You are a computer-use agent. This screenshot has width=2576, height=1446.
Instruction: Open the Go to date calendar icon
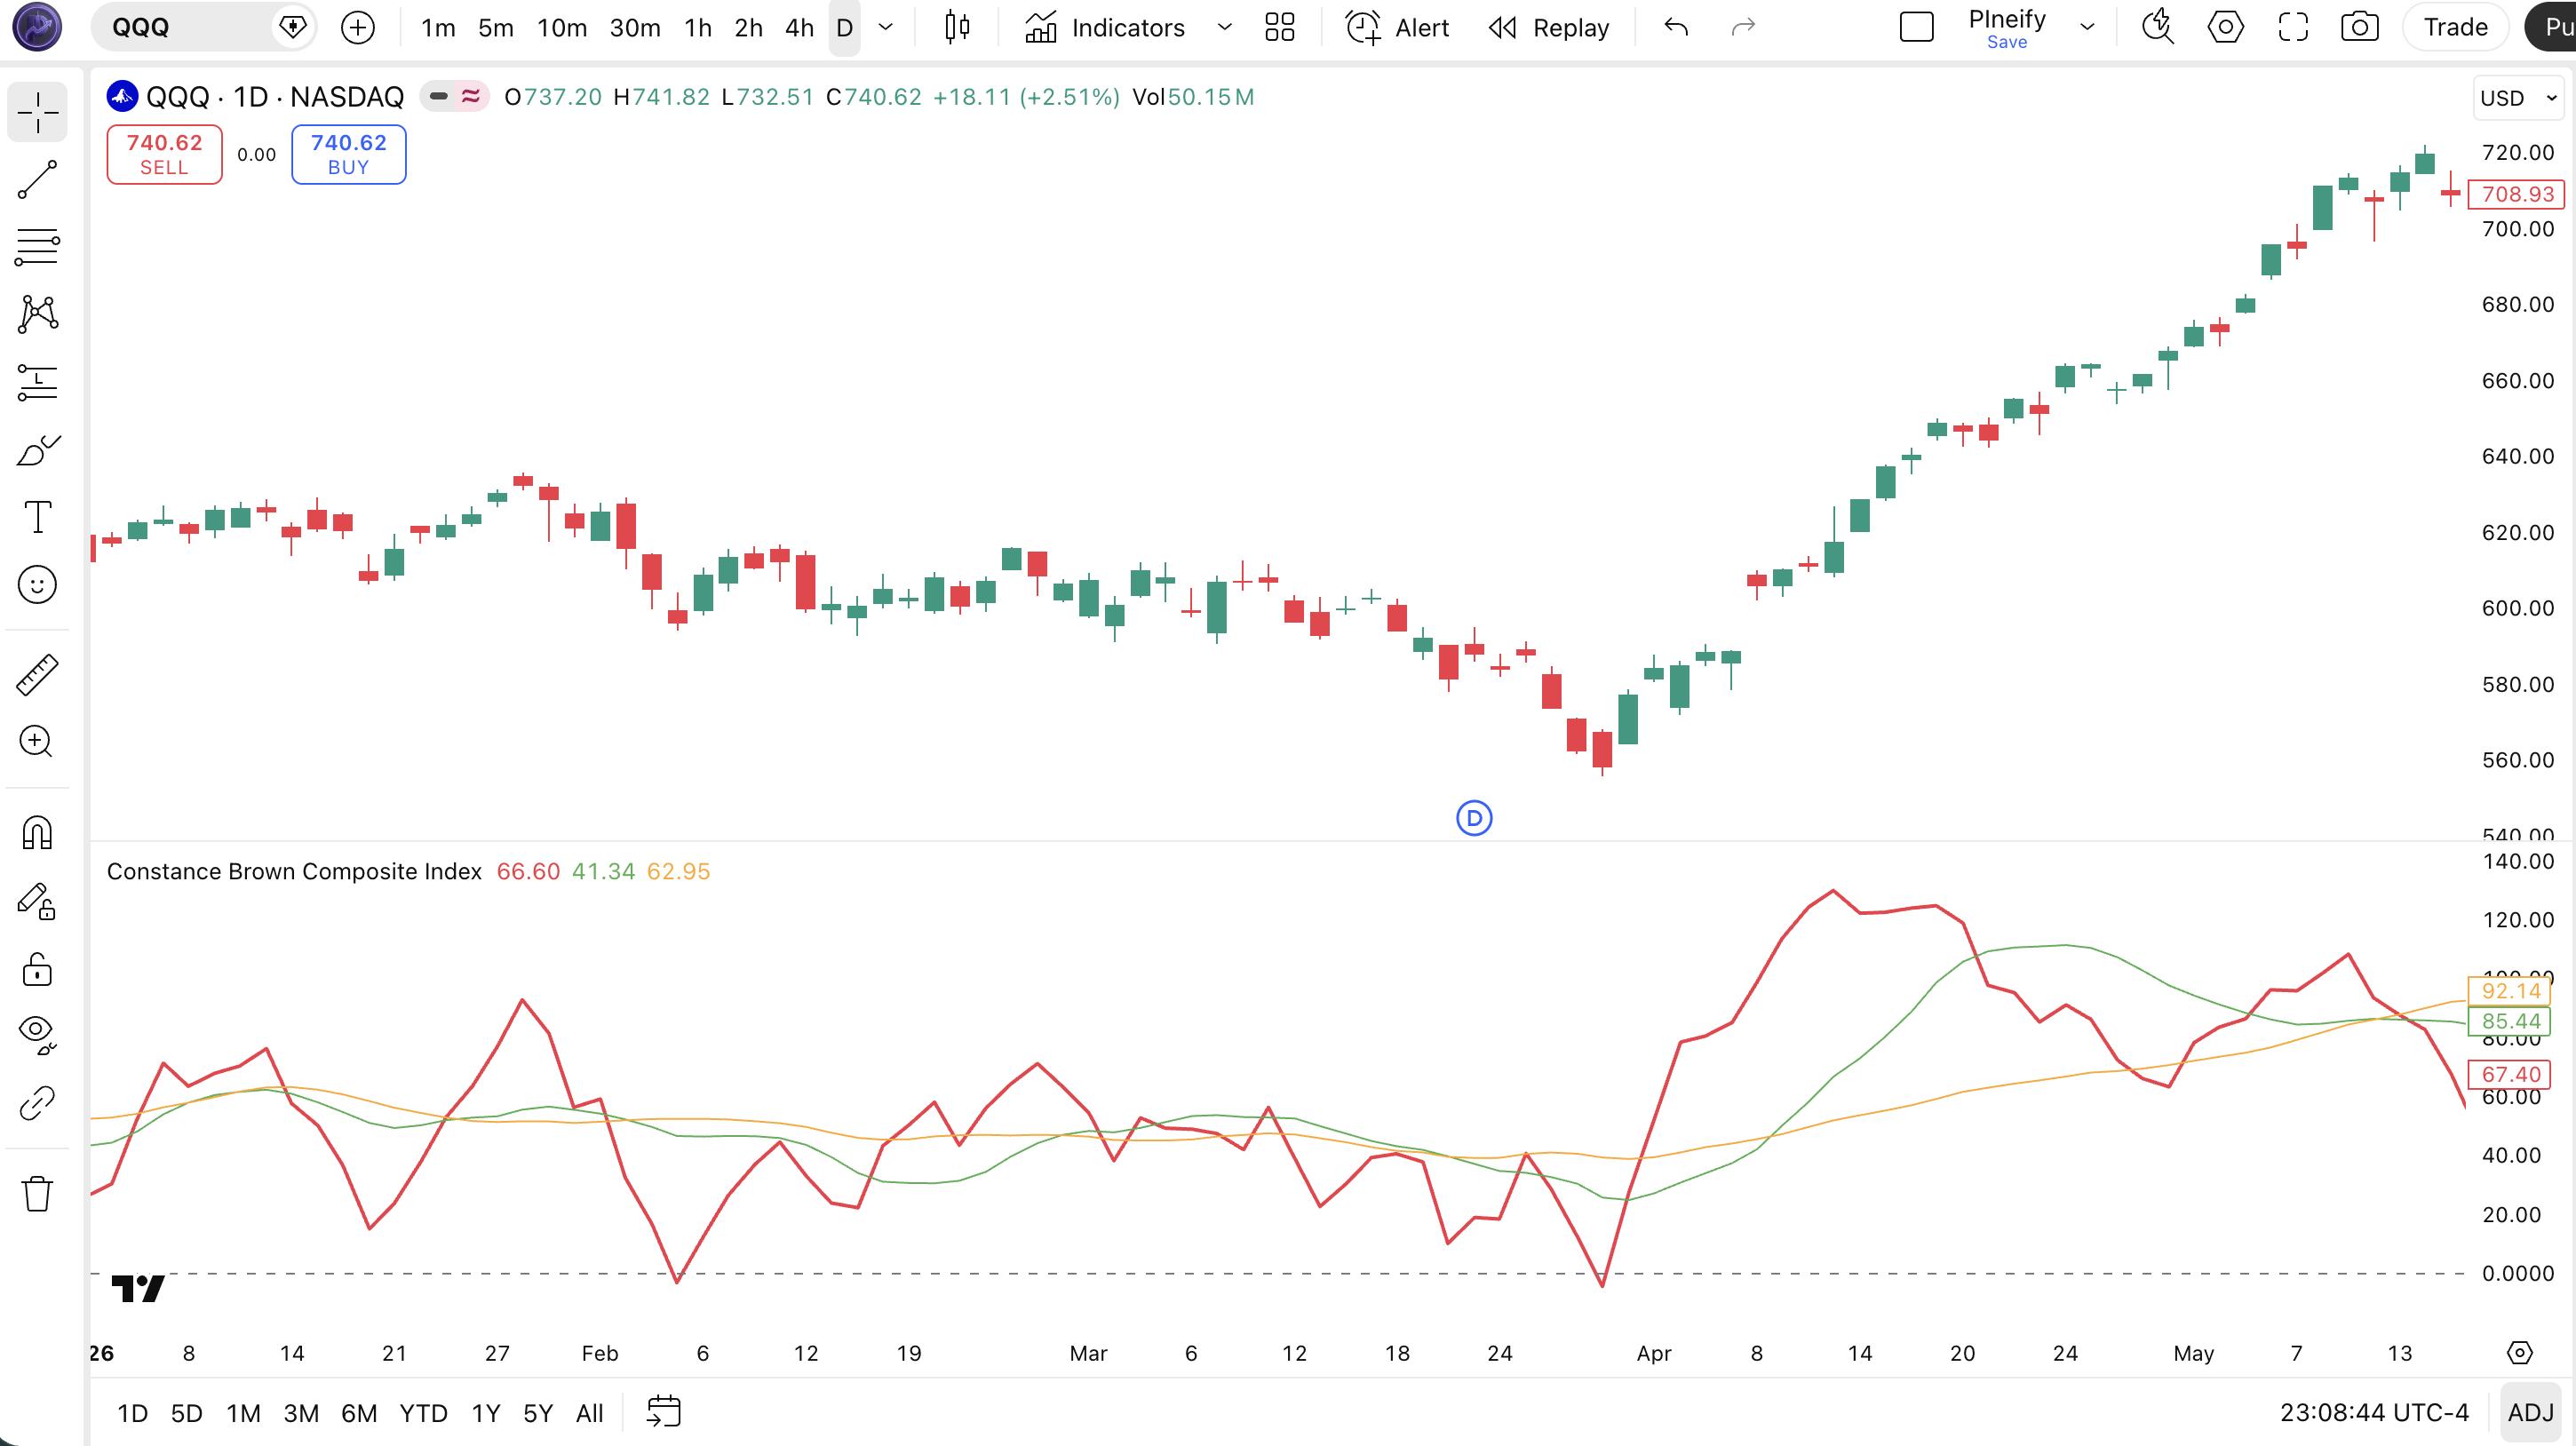[663, 1412]
